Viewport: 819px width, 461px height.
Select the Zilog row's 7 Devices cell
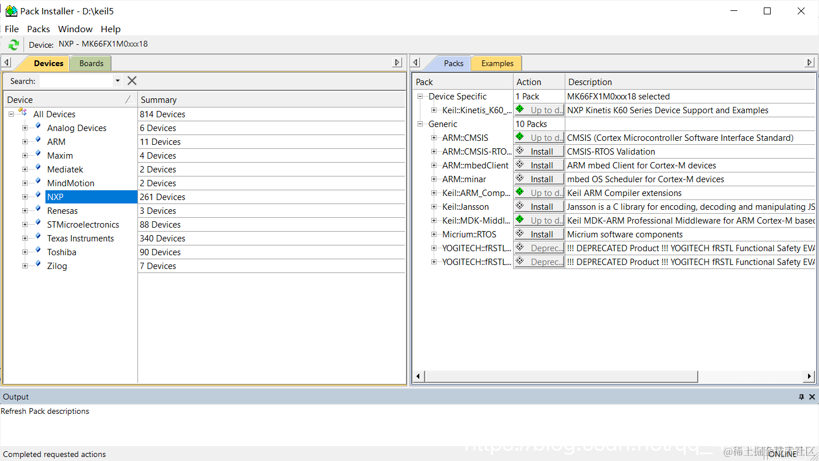(x=271, y=266)
